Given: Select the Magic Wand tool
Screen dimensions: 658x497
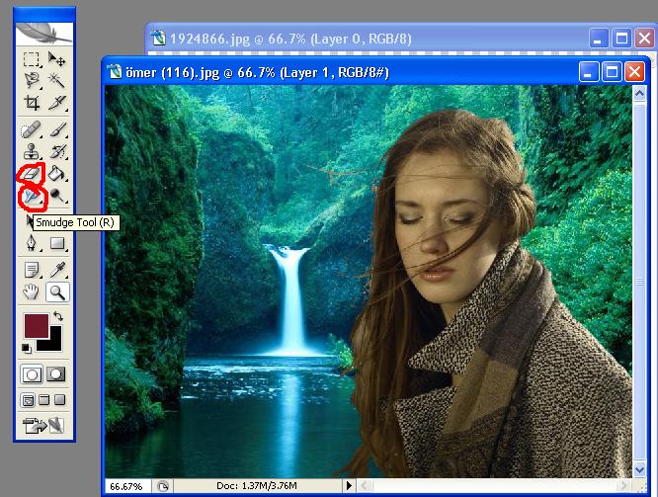Looking at the screenshot, I should pos(56,80).
